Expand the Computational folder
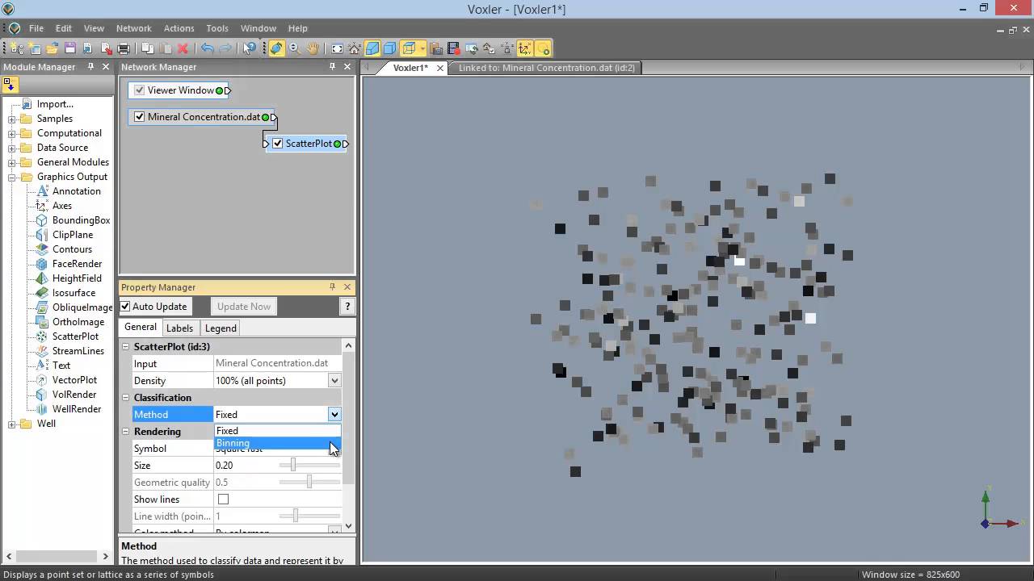Image resolution: width=1034 pixels, height=581 pixels. pos(12,134)
